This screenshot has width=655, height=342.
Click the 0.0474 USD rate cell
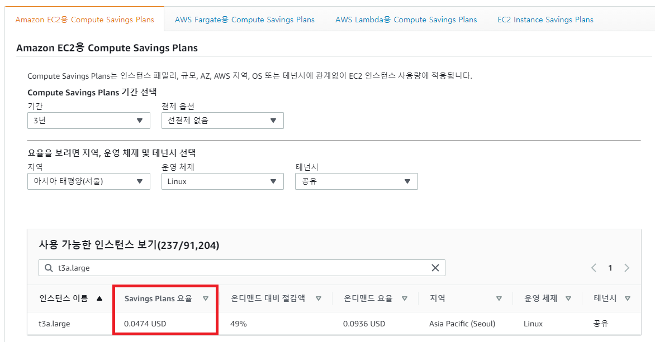pos(145,324)
